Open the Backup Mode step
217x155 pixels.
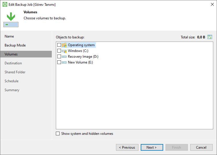[x=15, y=45]
